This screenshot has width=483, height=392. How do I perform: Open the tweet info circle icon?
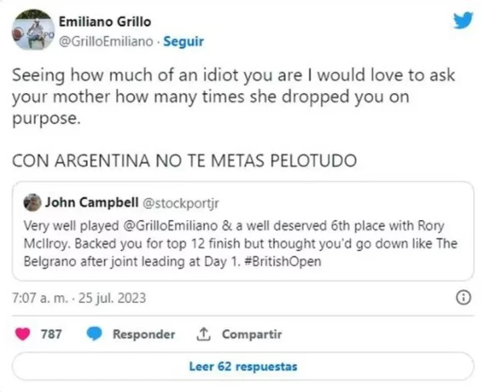[463, 298]
